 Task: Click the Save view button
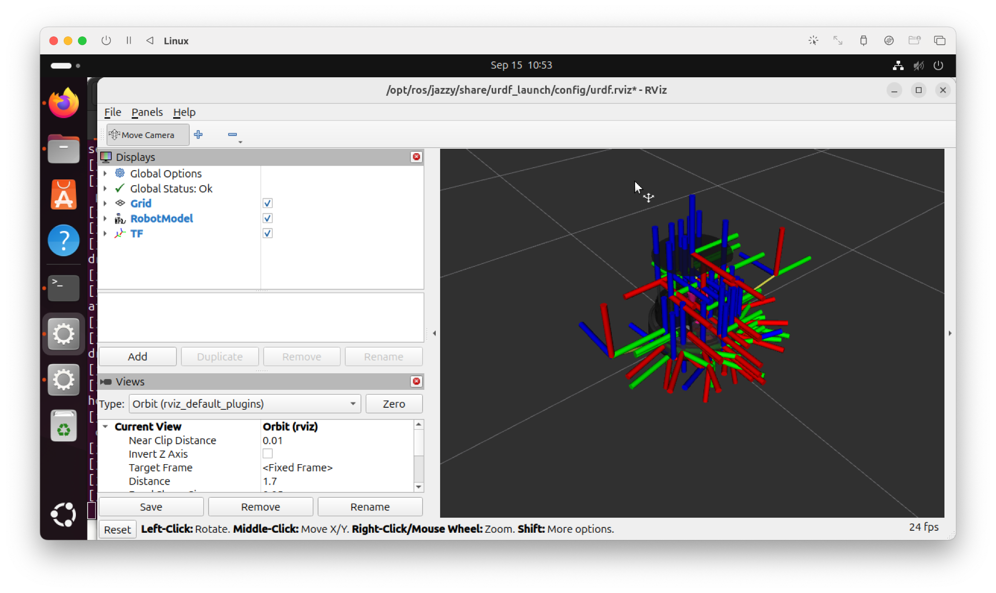pos(151,506)
